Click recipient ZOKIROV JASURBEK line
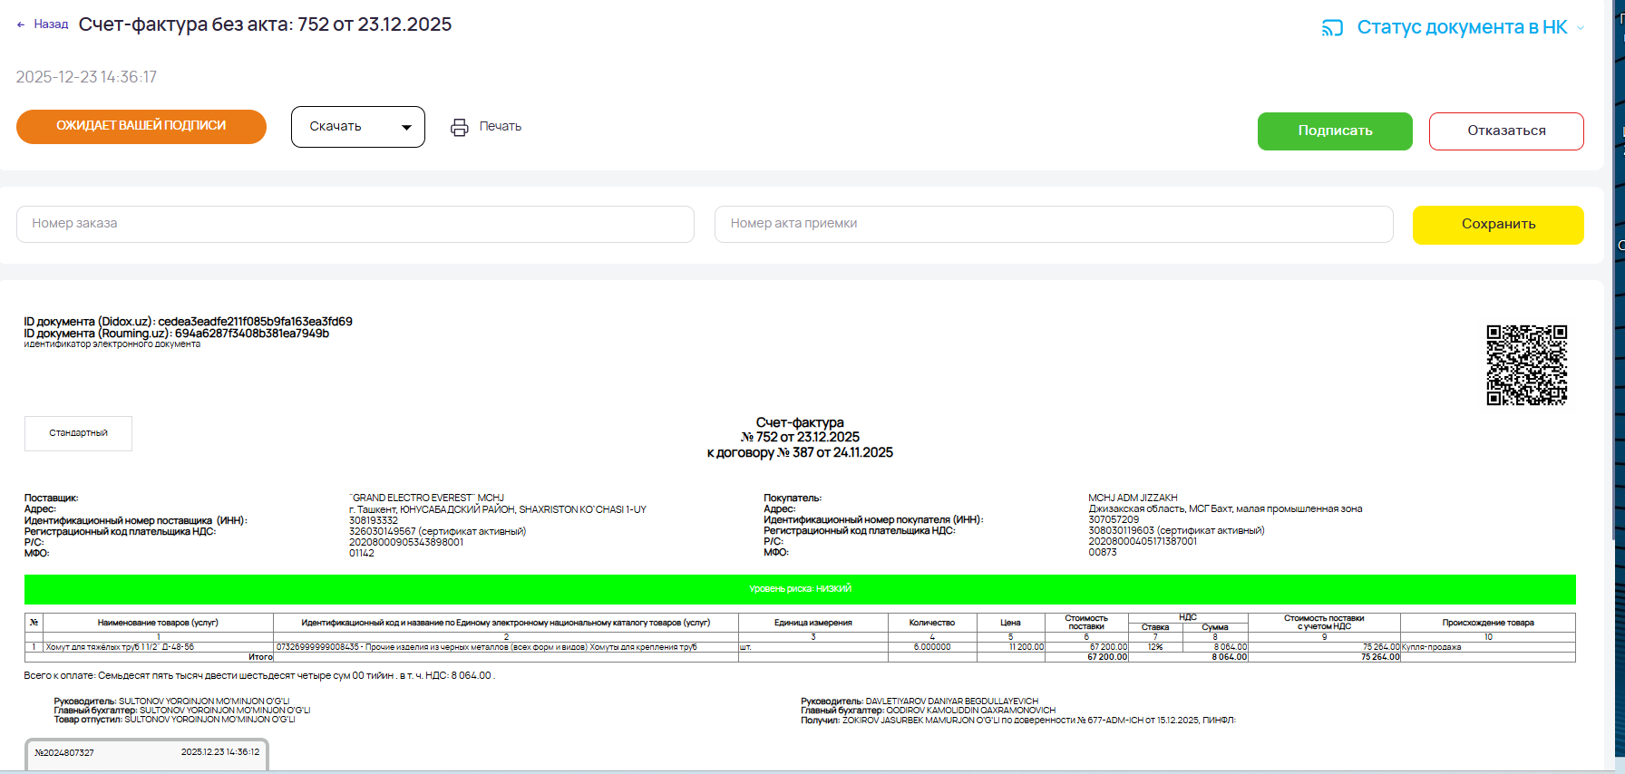The height and width of the screenshot is (774, 1625). 1018,721
